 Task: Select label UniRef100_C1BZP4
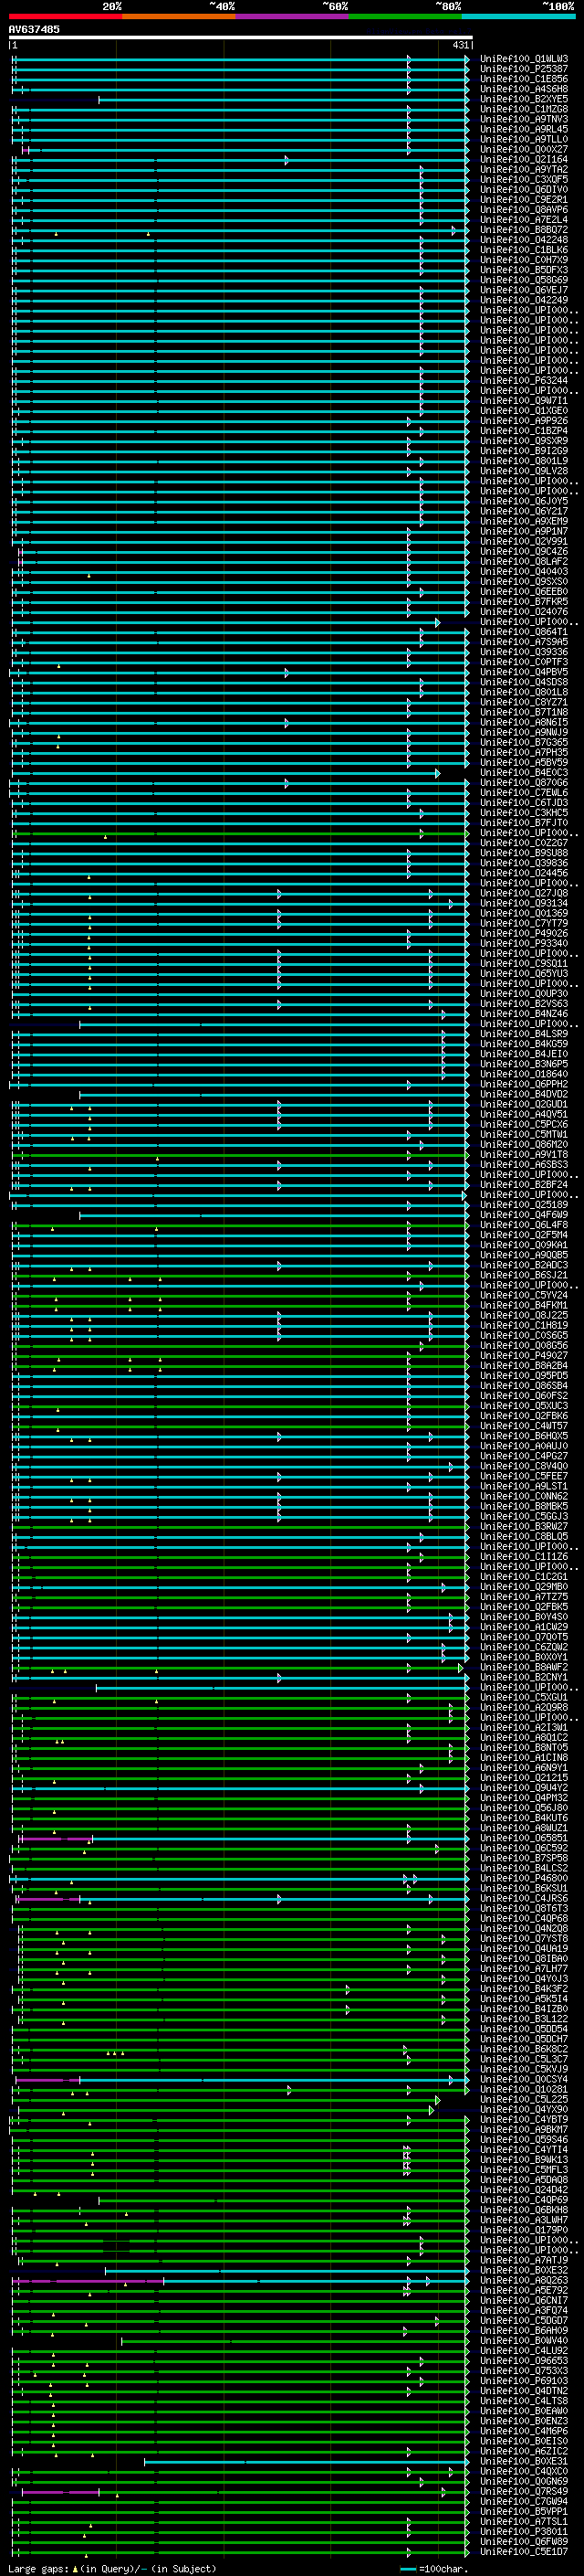pos(524,431)
